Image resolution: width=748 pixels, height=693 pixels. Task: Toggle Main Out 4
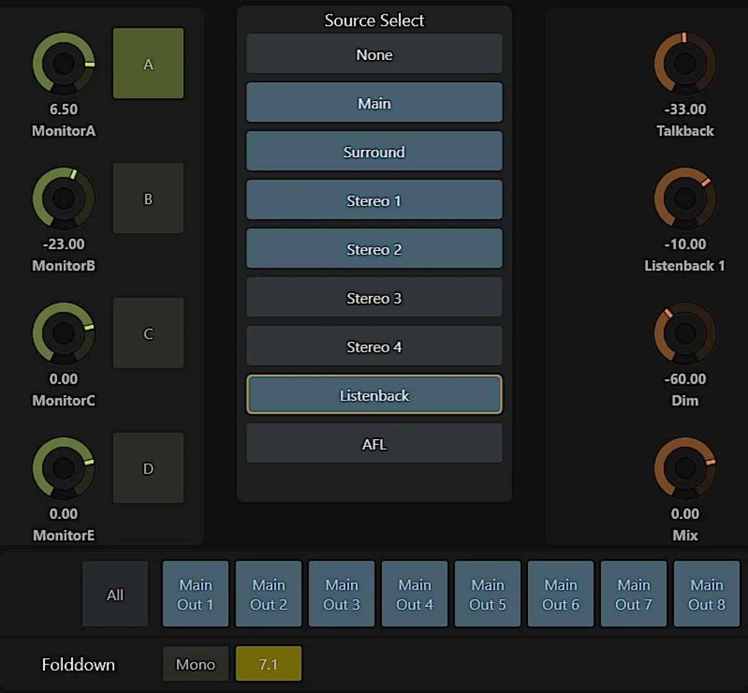[x=415, y=594]
